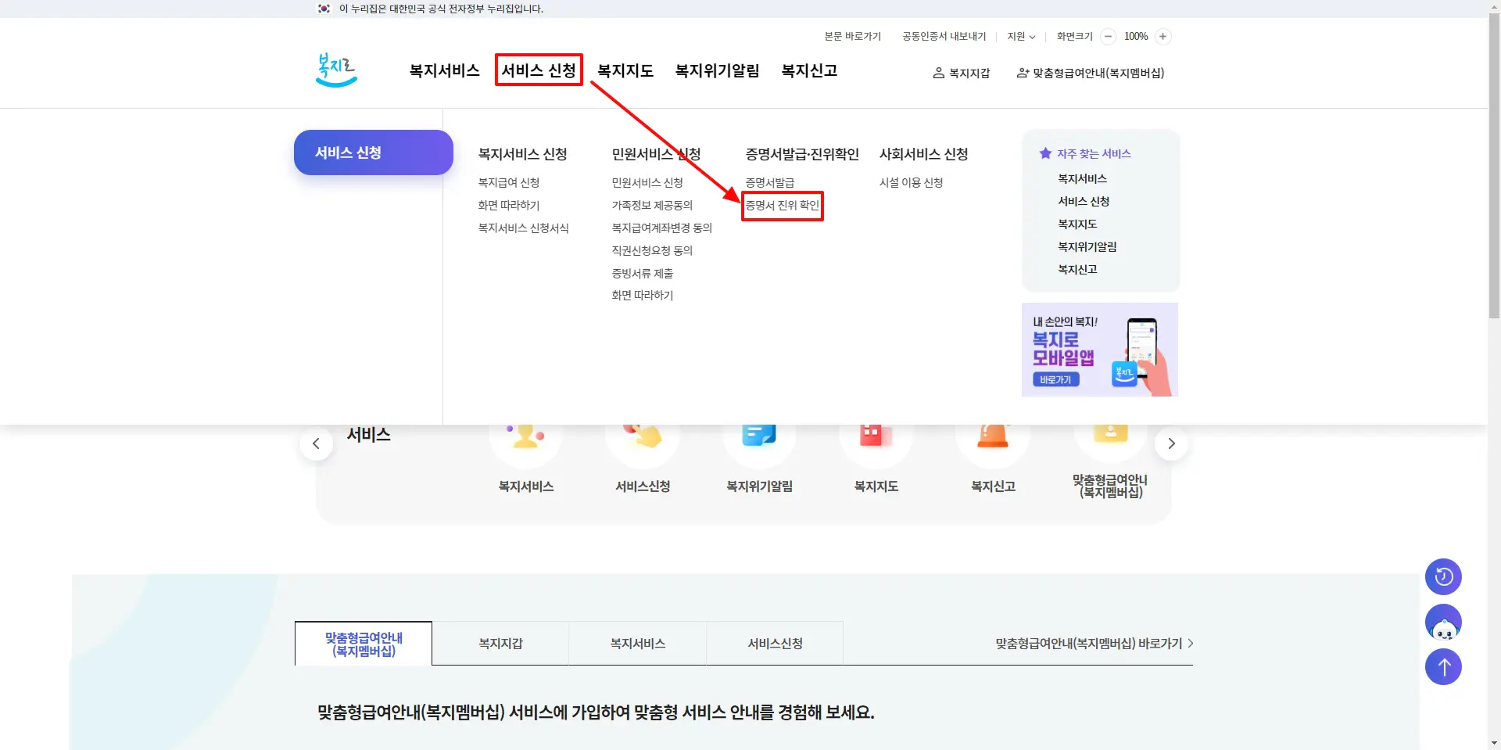This screenshot has height=750, width=1501.
Task: Decrease screen size with minus button
Action: click(1108, 37)
